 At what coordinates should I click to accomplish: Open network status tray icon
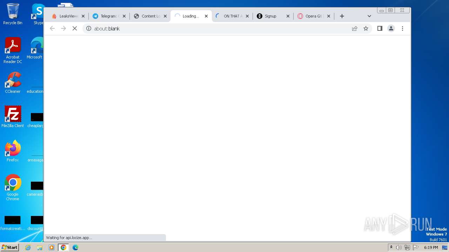pyautogui.click(x=407, y=247)
